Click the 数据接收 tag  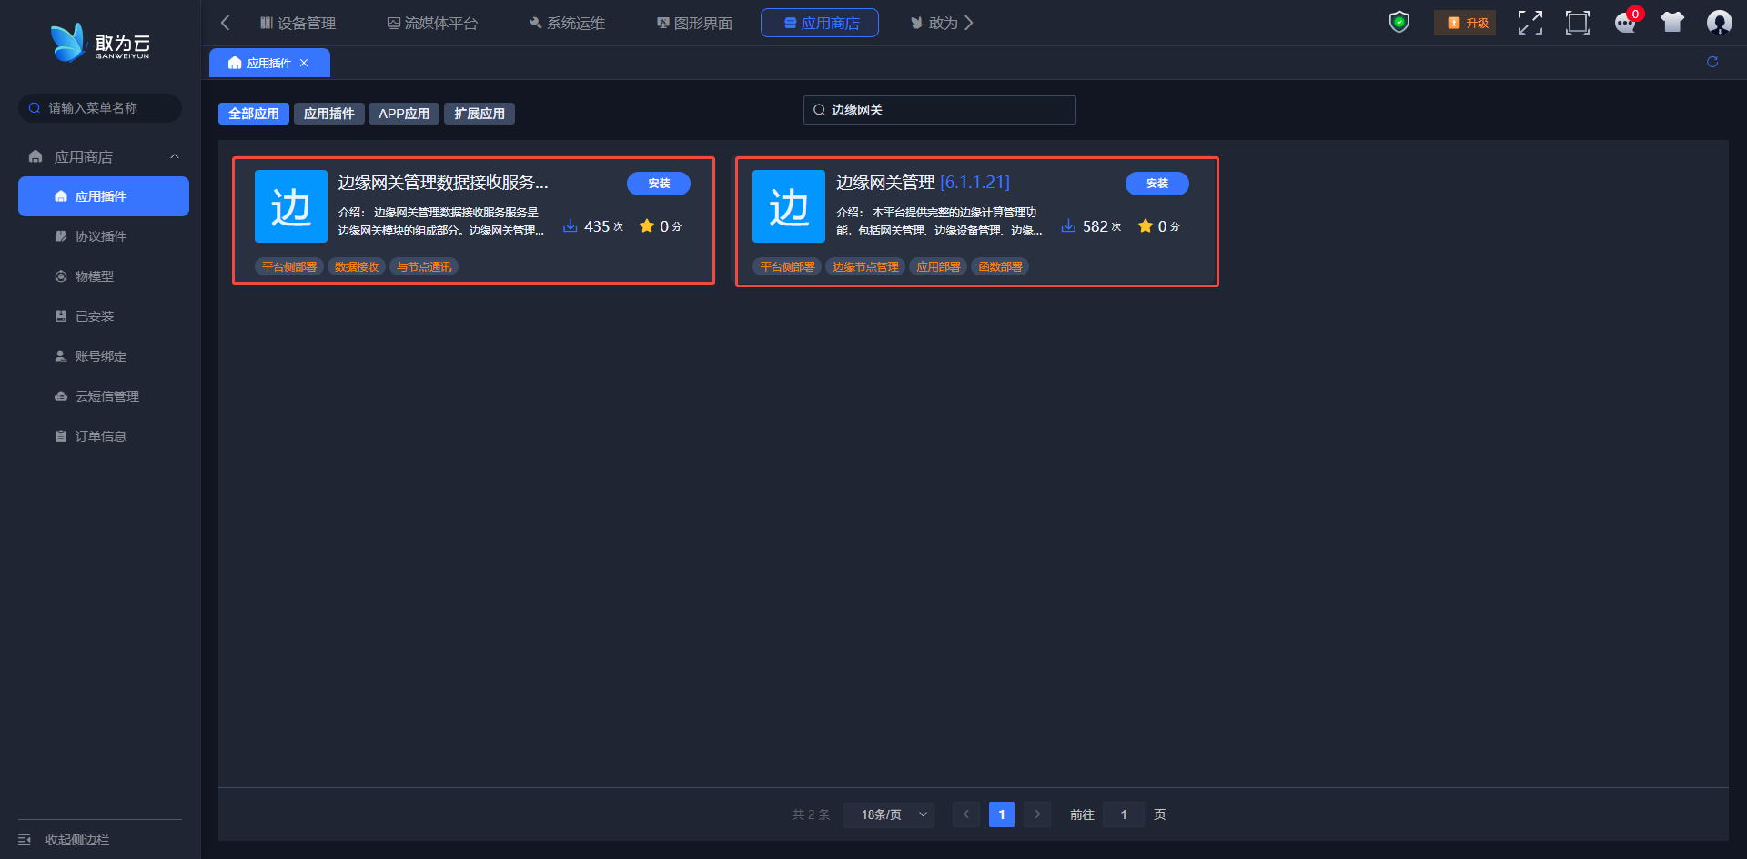click(x=357, y=267)
